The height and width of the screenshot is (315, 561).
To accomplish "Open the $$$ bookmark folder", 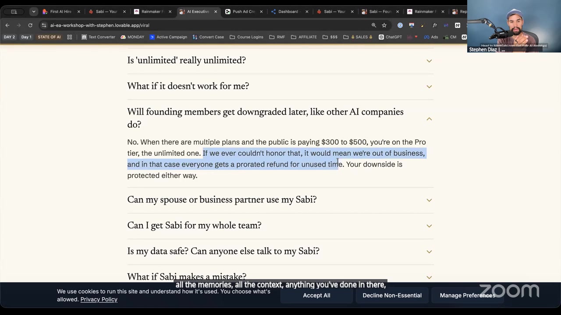I will click(x=330, y=37).
